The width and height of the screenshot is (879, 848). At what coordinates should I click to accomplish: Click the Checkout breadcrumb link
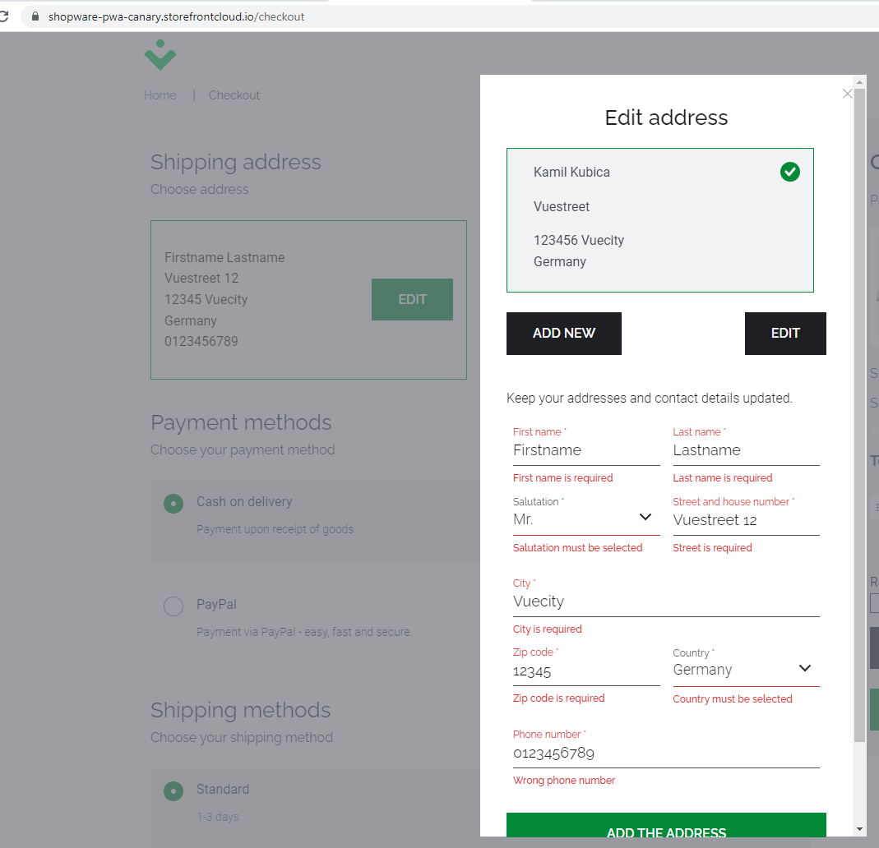point(234,94)
